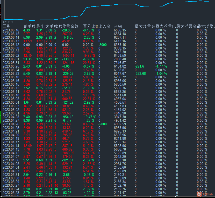Click the 日期 column header
The width and height of the screenshot is (215, 198).
pos(7,26)
